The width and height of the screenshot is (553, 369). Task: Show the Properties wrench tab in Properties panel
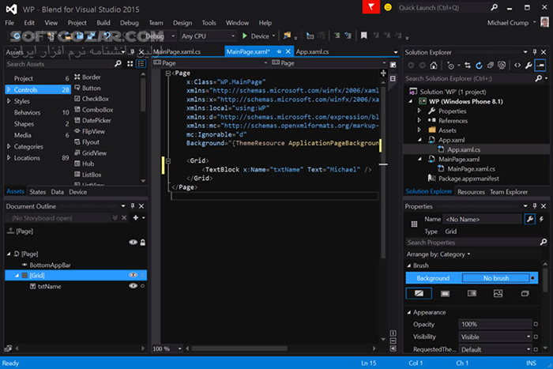point(530,219)
